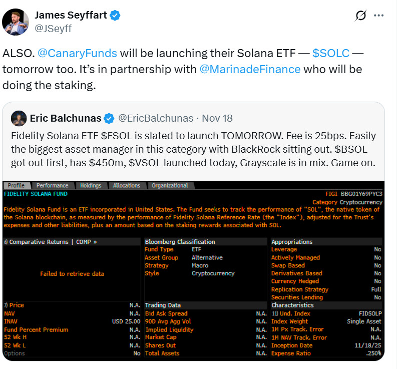The image size is (406, 369).
Task: Select the Profile tab in Bloomberg terminal
Action: [x=18, y=185]
